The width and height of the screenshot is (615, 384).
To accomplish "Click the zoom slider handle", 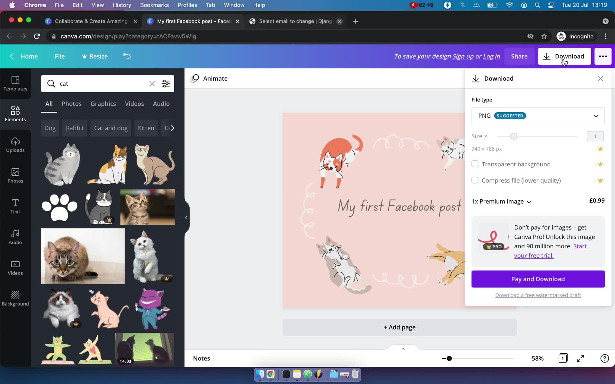I will (449, 358).
